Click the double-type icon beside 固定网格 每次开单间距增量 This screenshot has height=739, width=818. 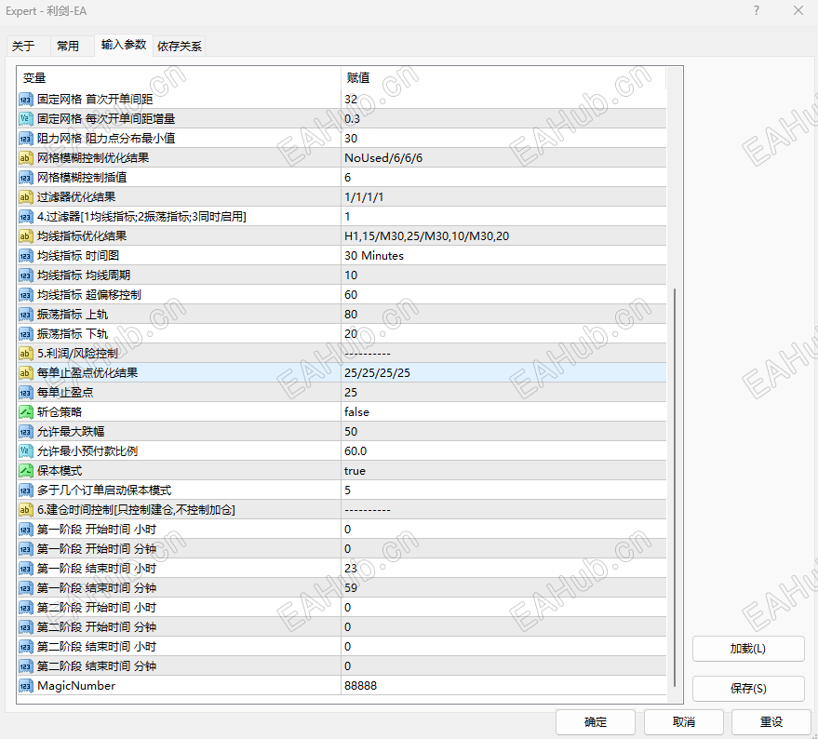pyautogui.click(x=25, y=119)
